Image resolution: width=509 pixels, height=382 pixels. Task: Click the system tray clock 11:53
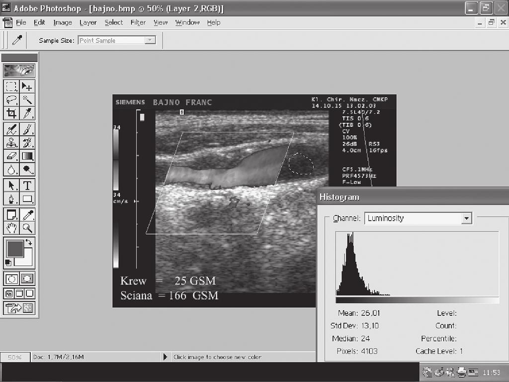pos(492,372)
